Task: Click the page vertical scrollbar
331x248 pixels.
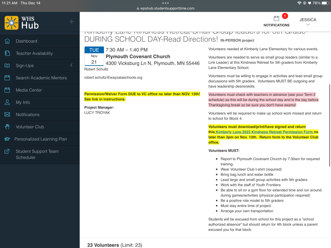Action: point(329,125)
